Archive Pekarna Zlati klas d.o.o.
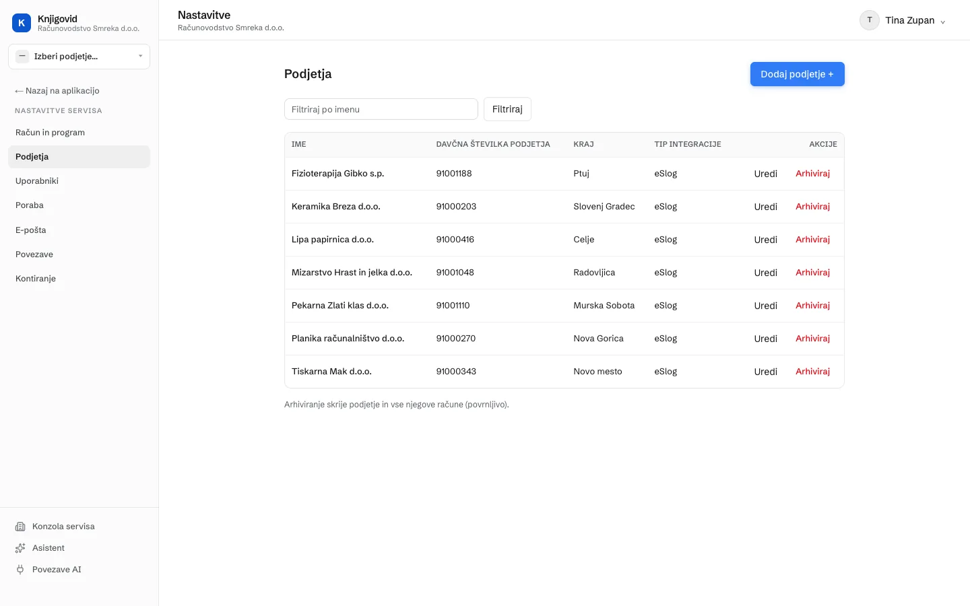 point(813,306)
